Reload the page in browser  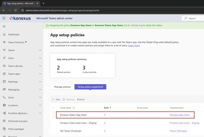(x=15, y=10)
